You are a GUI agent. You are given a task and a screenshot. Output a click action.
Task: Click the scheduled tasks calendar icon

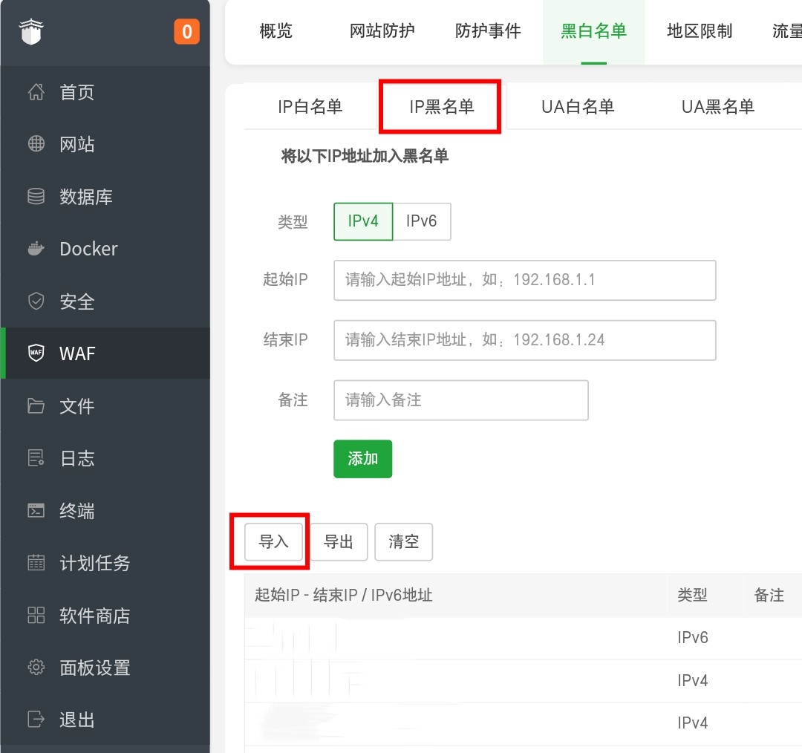point(36,563)
